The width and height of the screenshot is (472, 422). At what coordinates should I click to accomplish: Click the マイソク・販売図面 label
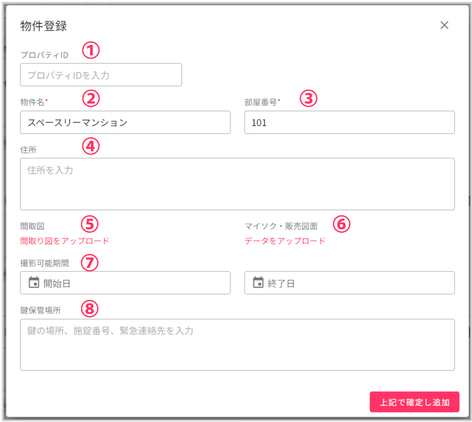281,226
